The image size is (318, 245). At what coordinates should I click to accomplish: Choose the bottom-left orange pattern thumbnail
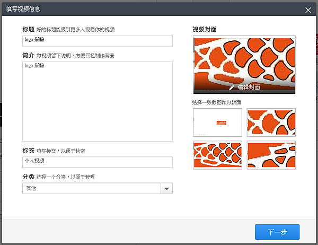click(217, 155)
